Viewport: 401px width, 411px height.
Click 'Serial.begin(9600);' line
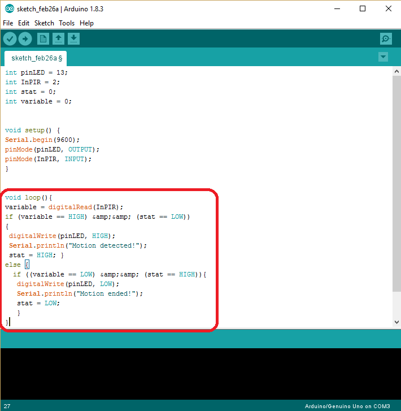coord(42,140)
